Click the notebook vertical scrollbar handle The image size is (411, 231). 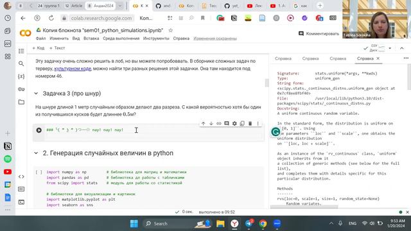click(267, 83)
